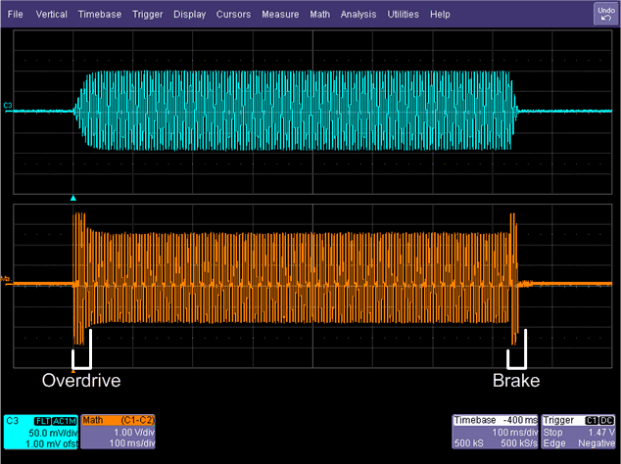This screenshot has width=621, height=464.
Task: Open the Math menu
Action: tap(320, 15)
